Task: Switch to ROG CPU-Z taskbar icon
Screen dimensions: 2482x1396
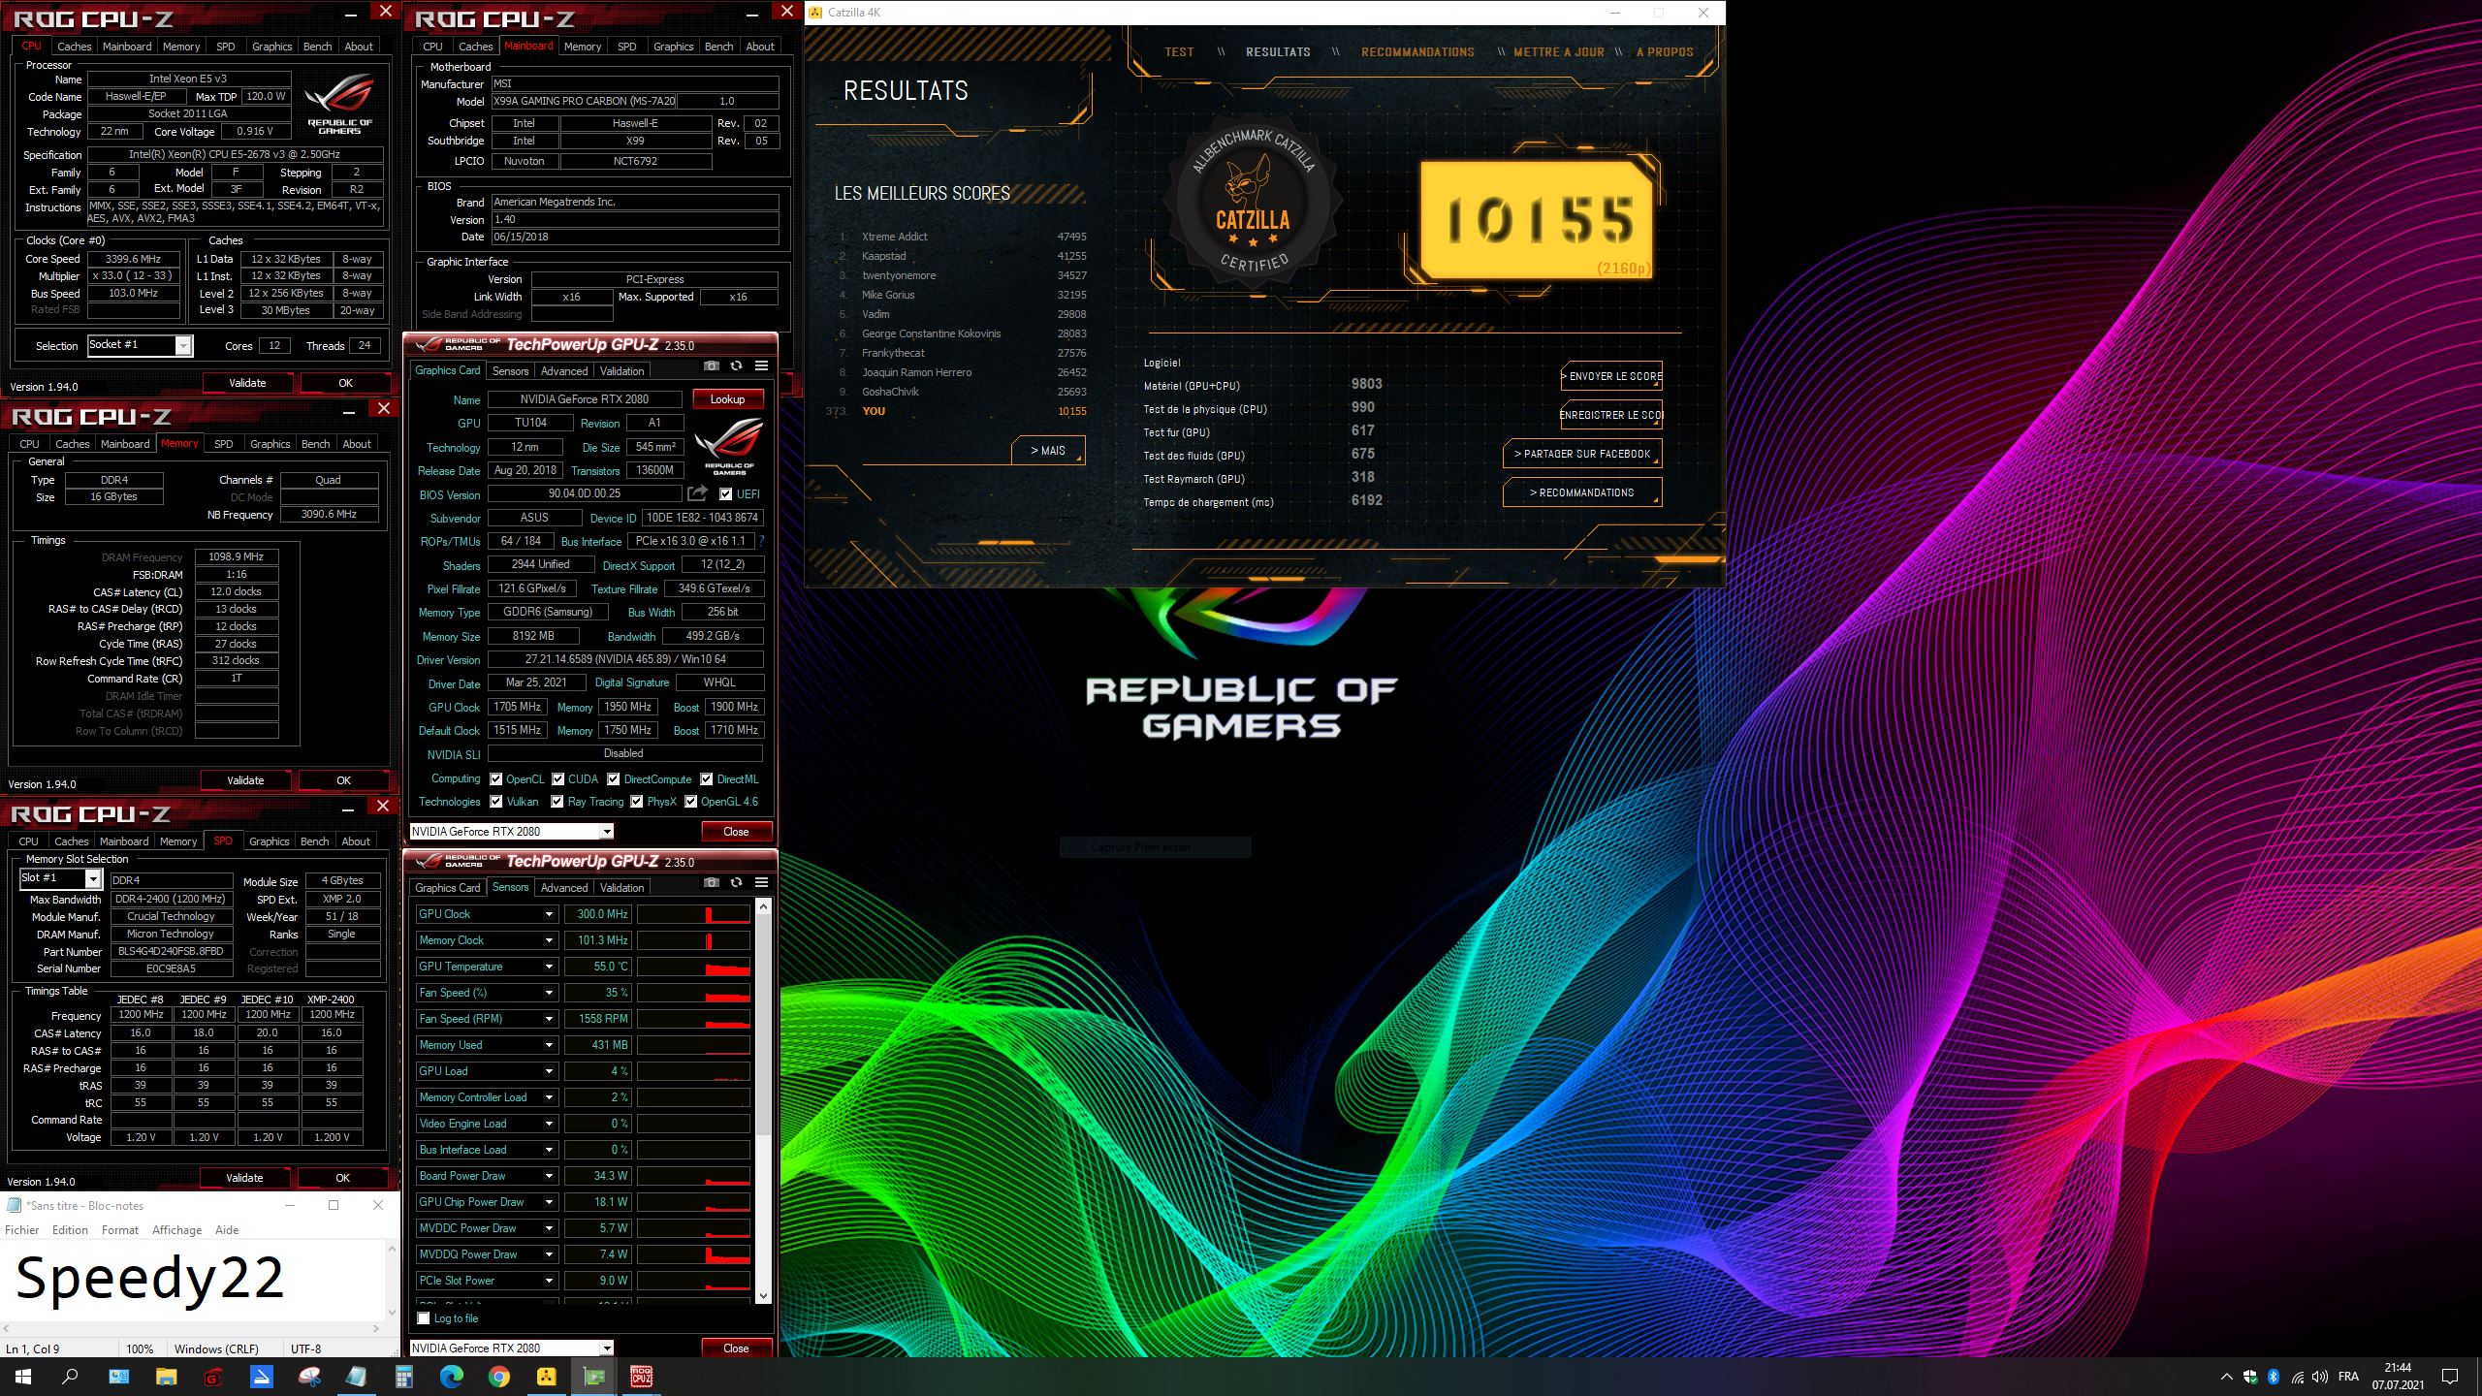Action: (x=641, y=1377)
